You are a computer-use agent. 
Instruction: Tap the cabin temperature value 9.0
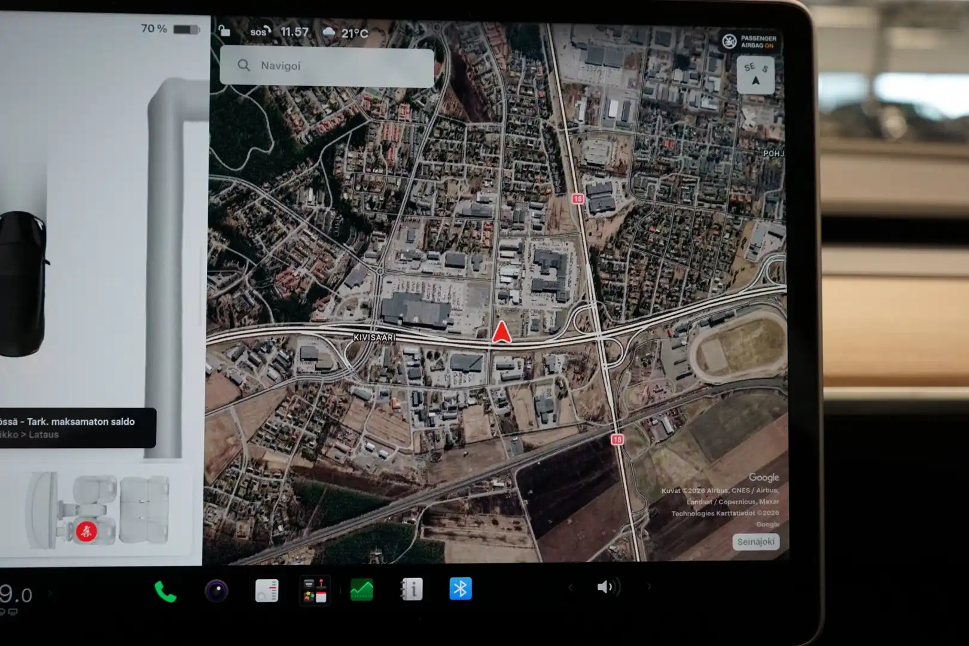coord(16,595)
